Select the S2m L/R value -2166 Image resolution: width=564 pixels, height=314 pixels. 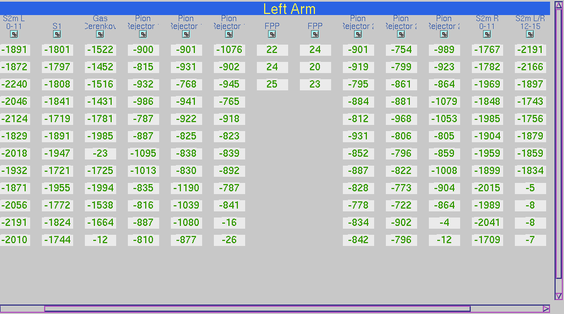pos(530,67)
